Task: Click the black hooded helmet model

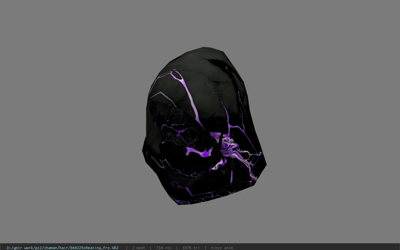Action: (x=204, y=126)
